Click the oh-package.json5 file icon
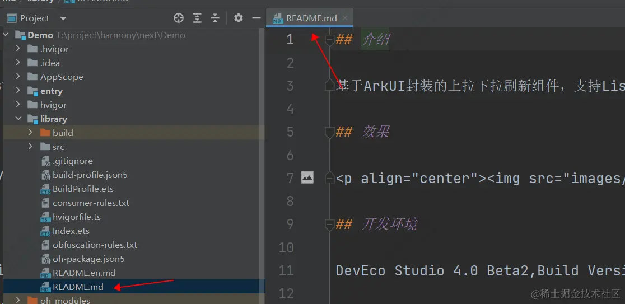625x304 pixels. pyautogui.click(x=45, y=259)
